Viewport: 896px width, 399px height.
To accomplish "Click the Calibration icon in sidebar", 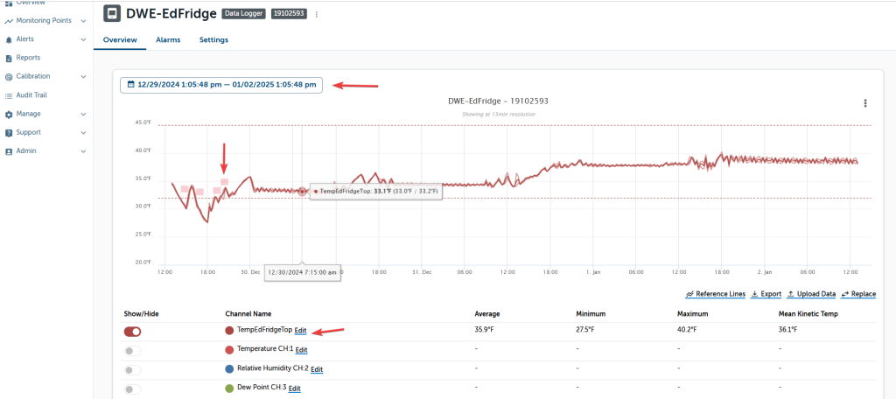I will [x=9, y=77].
